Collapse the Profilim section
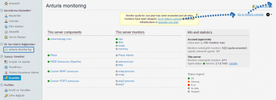This screenshot has height=100, width=276. coord(2,85)
